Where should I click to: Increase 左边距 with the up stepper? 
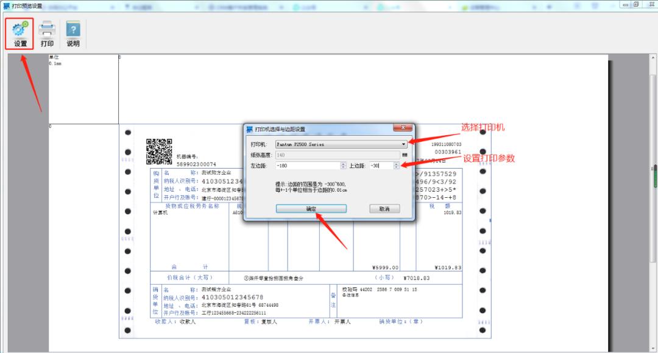pyautogui.click(x=343, y=164)
